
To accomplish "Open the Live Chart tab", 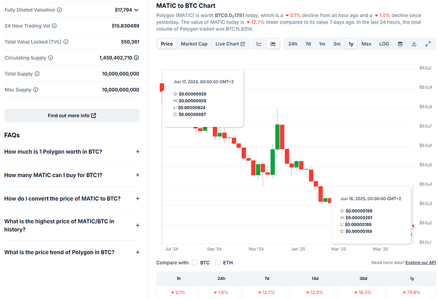I will (x=230, y=44).
